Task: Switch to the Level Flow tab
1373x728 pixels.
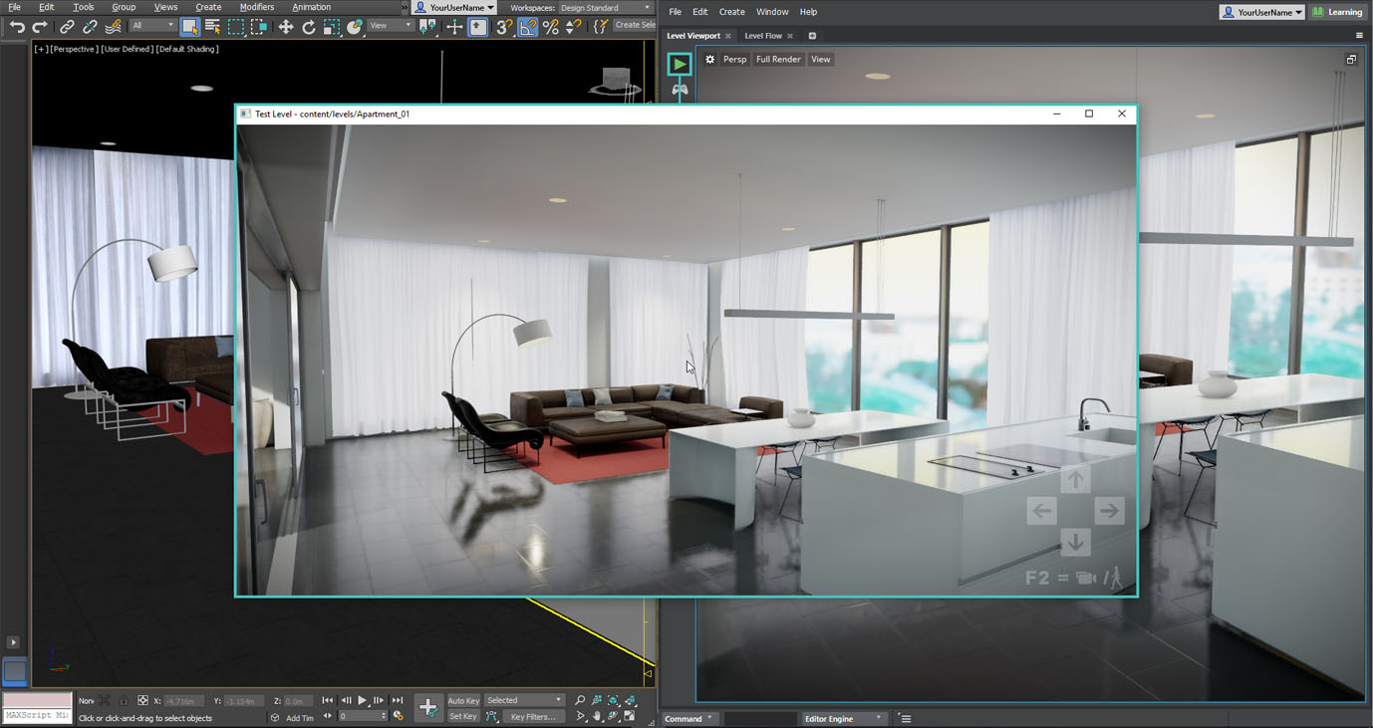Action: (763, 36)
